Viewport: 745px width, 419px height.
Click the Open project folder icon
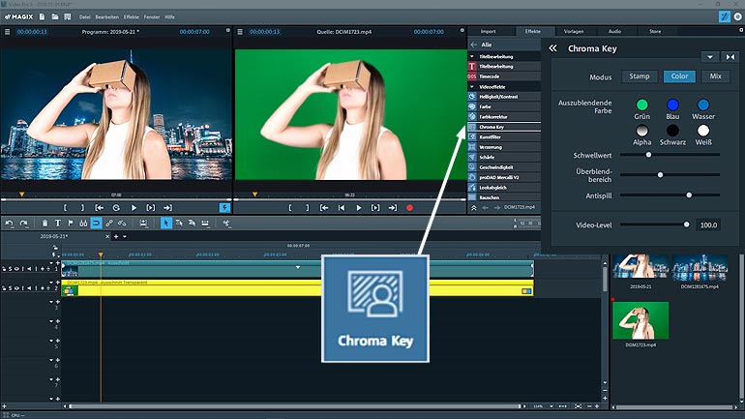pyautogui.click(x=54, y=16)
